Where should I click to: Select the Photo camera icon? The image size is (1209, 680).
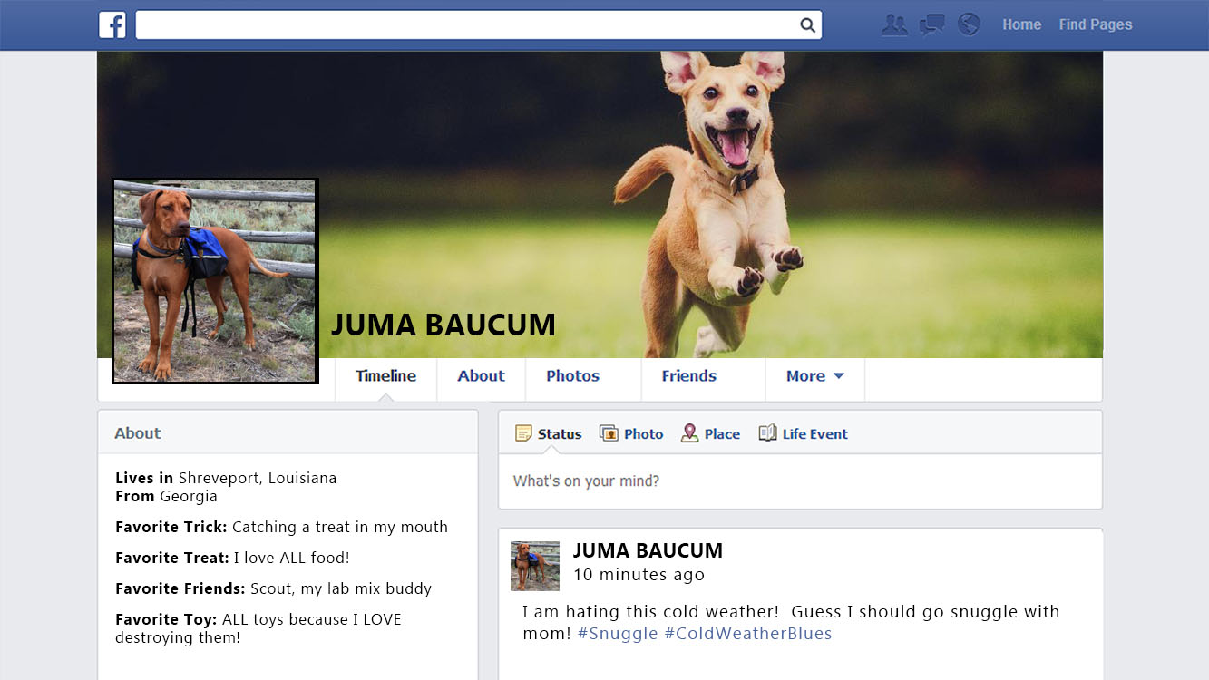pos(609,433)
